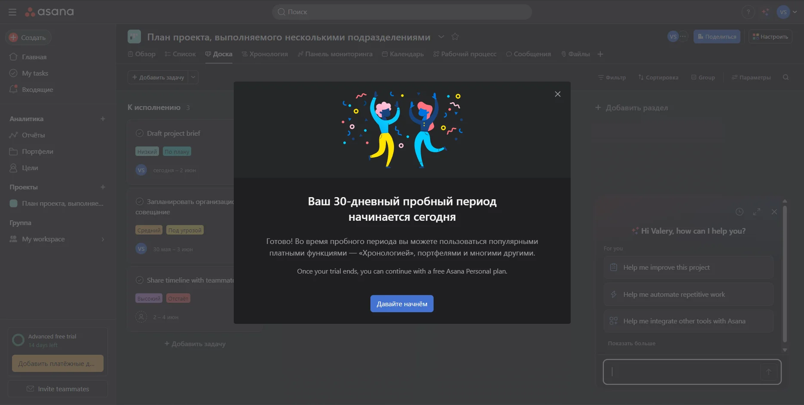Open Фильтр options
Image resolution: width=804 pixels, height=405 pixels.
pos(612,77)
